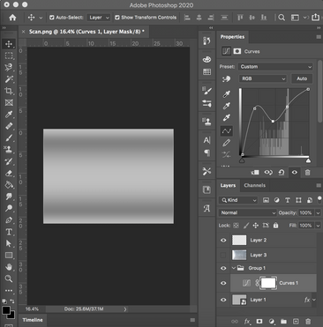The width and height of the screenshot is (323, 327).
Task: Choose the draw-curve pencil in Curves
Action: tap(227, 143)
